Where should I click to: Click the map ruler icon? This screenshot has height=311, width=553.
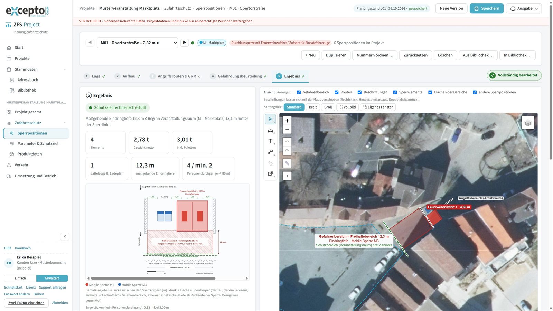click(287, 163)
